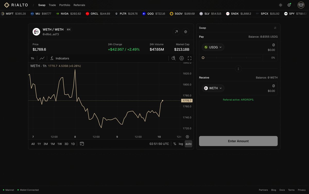The height and width of the screenshot is (194, 309).
Task: Open the chart quick search icon
Action: point(174,58)
